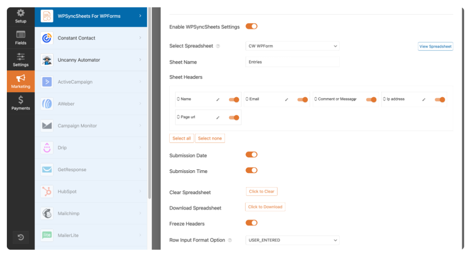
Task: Click the Click to Clear button
Action: click(262, 191)
